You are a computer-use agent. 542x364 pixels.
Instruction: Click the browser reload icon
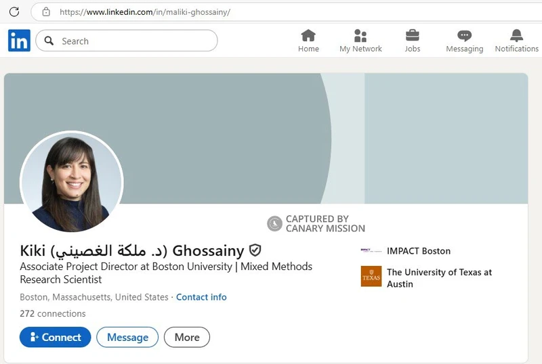pos(14,12)
